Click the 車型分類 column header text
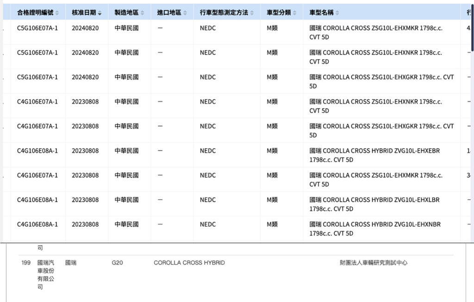 tap(278, 12)
